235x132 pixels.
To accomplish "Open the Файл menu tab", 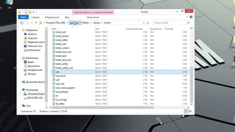I will pos(23,17).
